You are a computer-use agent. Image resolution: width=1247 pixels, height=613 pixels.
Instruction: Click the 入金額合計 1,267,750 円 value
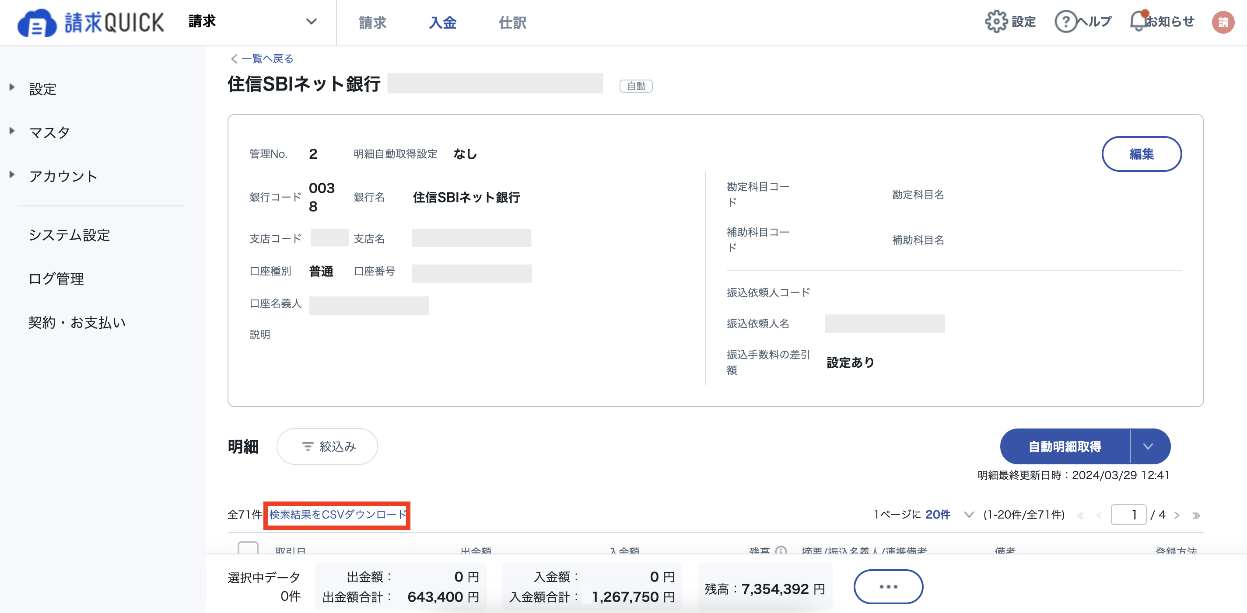(x=633, y=596)
